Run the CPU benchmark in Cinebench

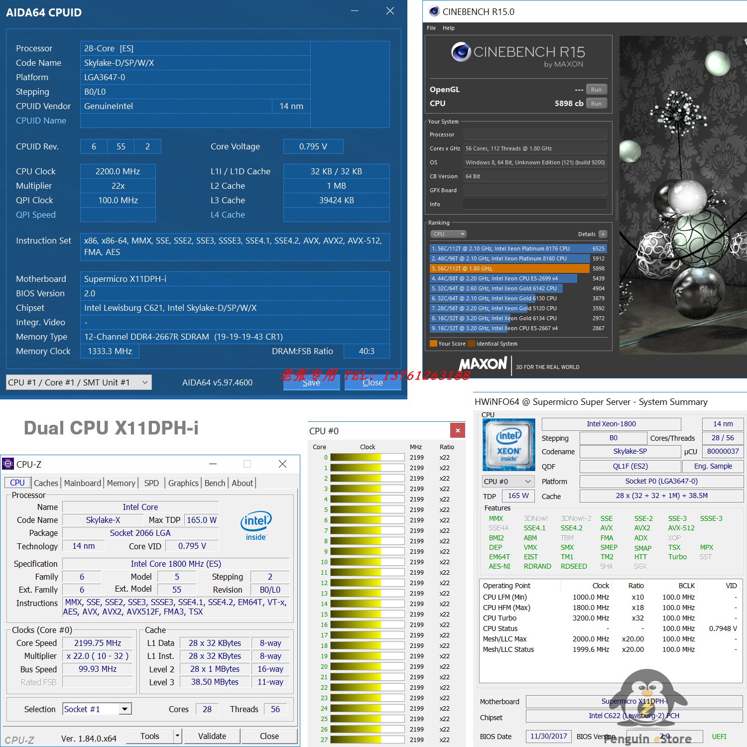tap(596, 103)
